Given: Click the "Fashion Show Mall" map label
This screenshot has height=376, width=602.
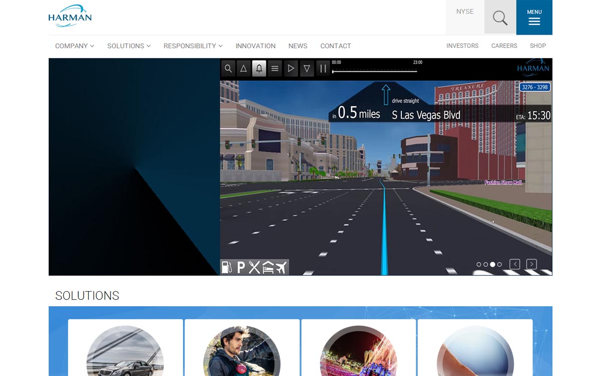Looking at the screenshot, I should pyautogui.click(x=503, y=182).
